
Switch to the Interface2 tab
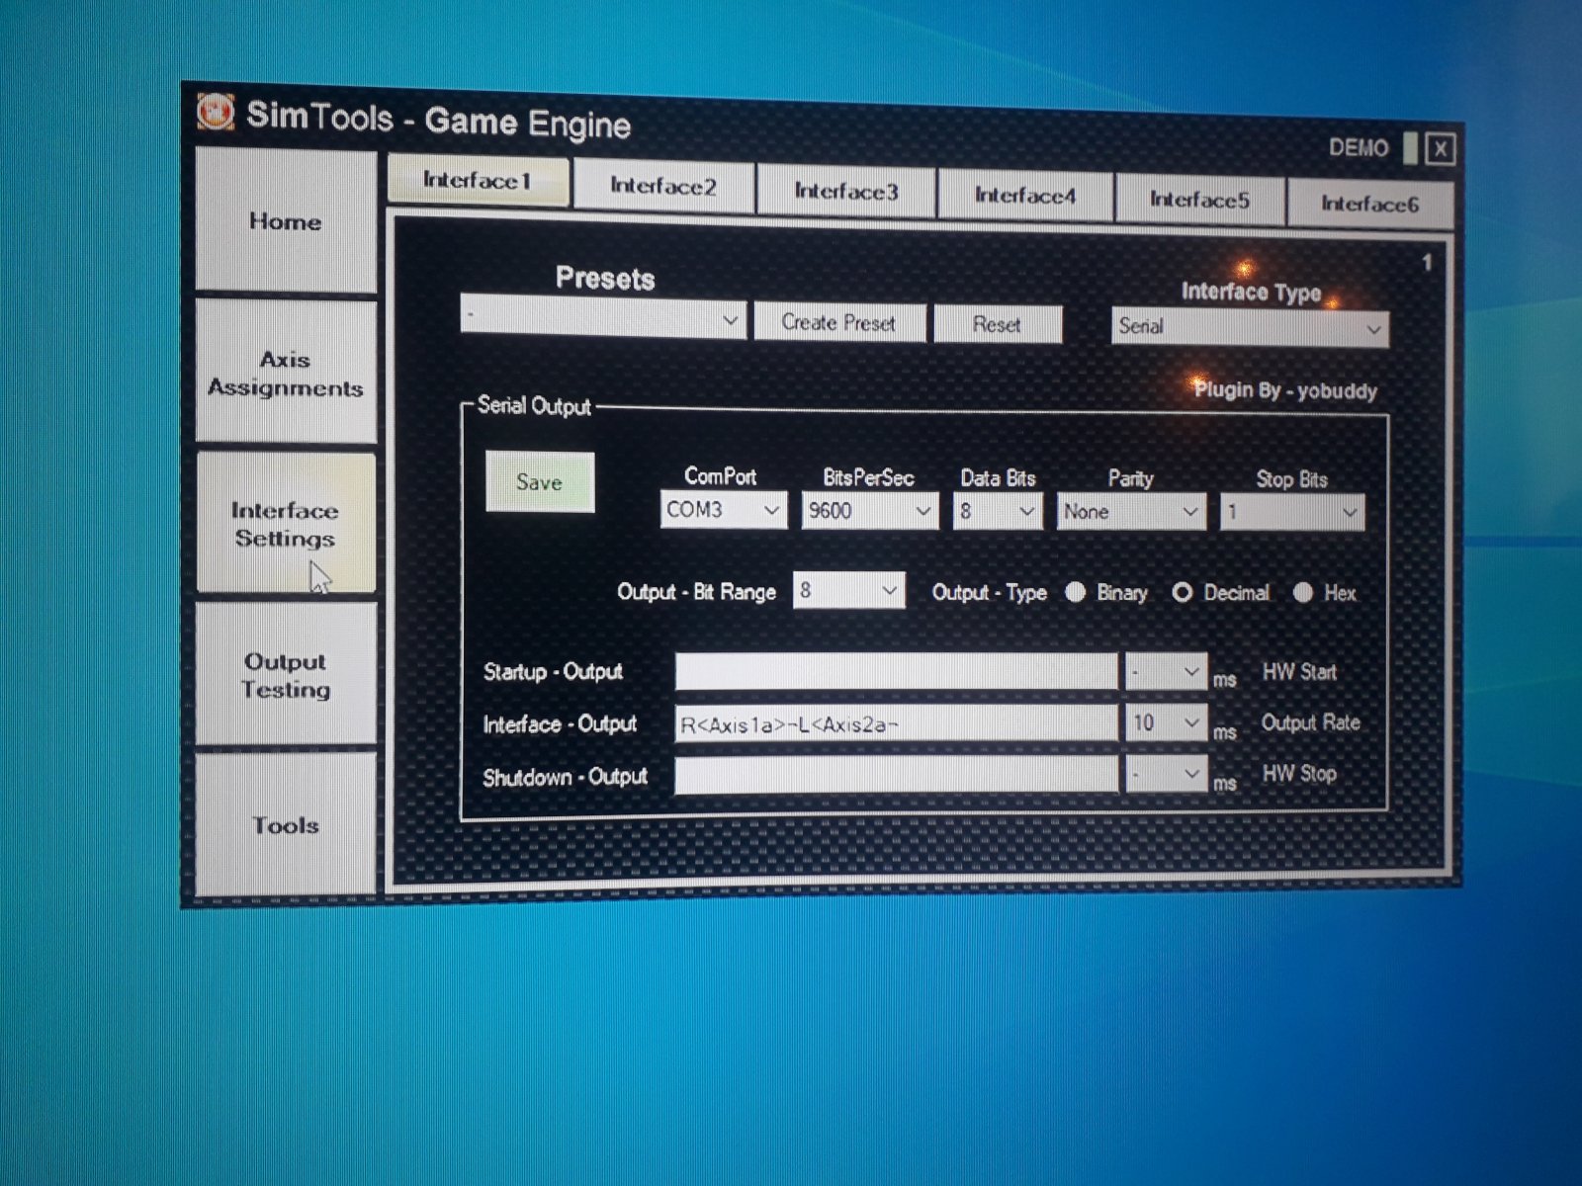point(662,186)
